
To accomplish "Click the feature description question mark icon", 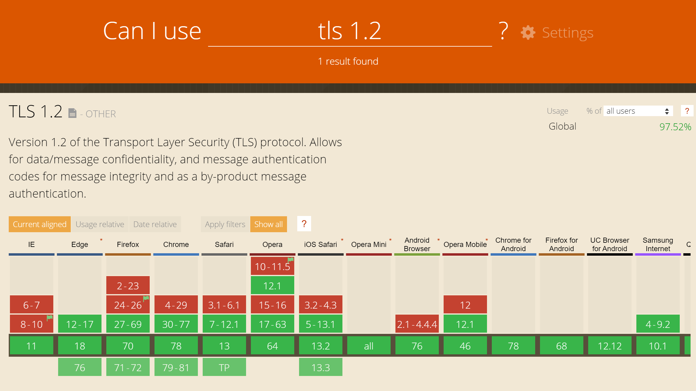I will (304, 224).
